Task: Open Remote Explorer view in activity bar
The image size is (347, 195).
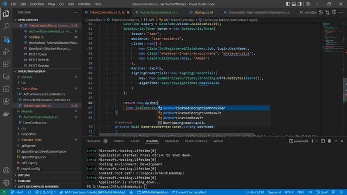Action: click(x=6, y=76)
